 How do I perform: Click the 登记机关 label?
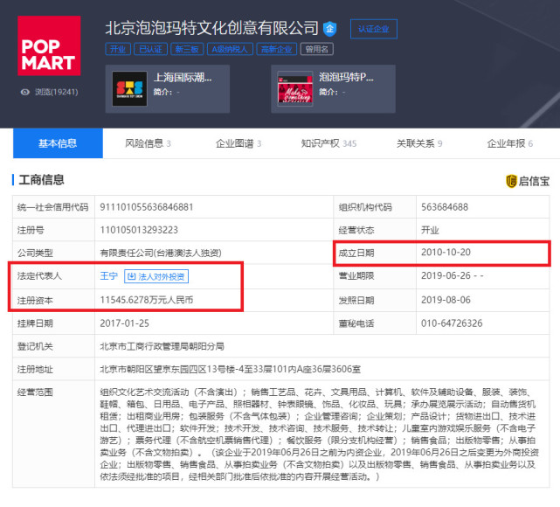35,346
